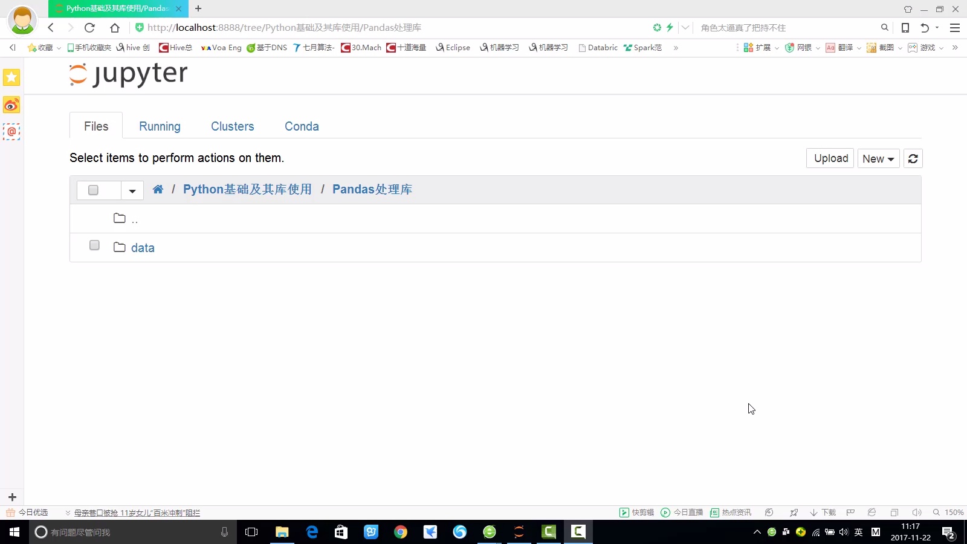The height and width of the screenshot is (544, 967).
Task: Click the browser reload button
Action: [89, 27]
